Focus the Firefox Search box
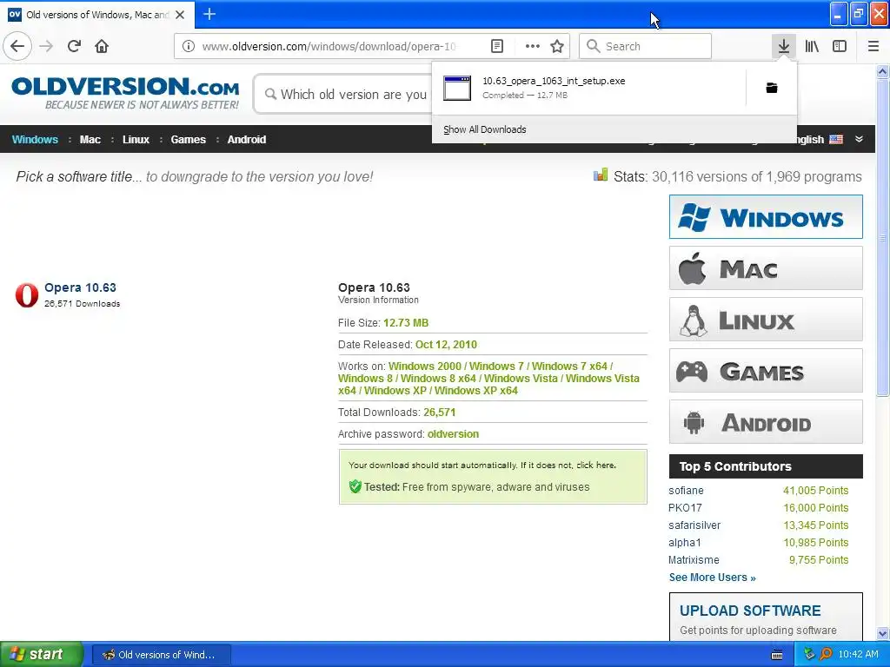 (x=646, y=46)
